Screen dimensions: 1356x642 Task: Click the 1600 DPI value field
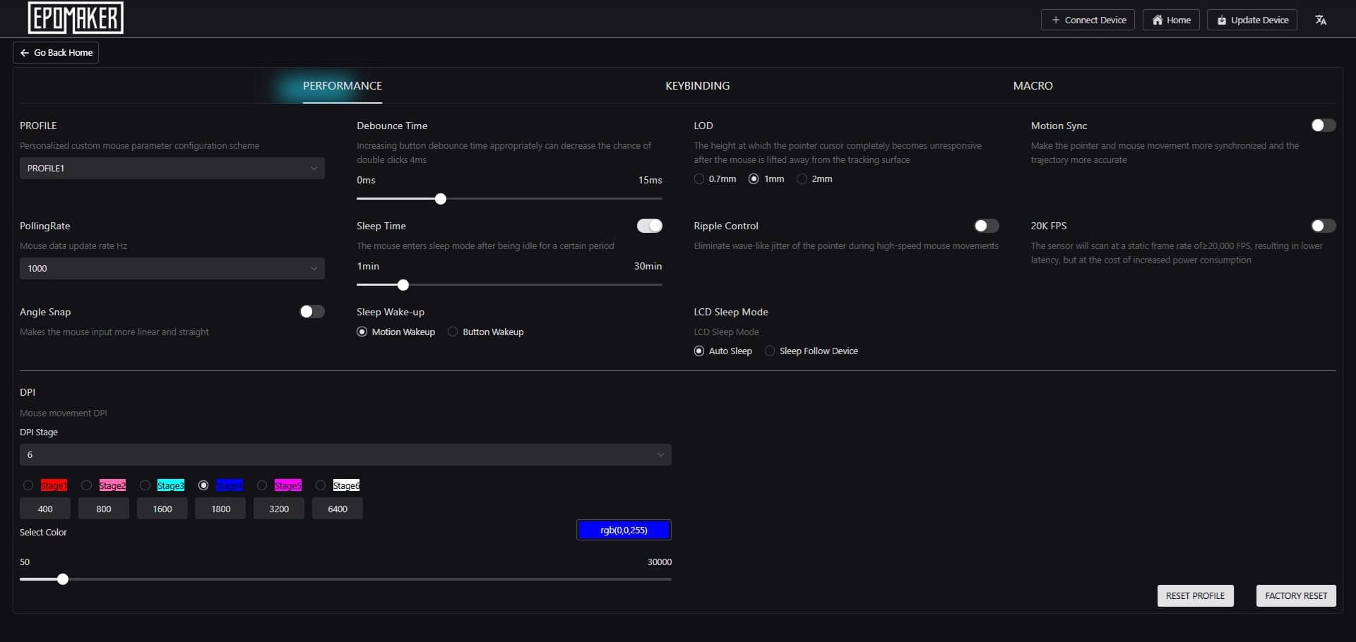(162, 509)
